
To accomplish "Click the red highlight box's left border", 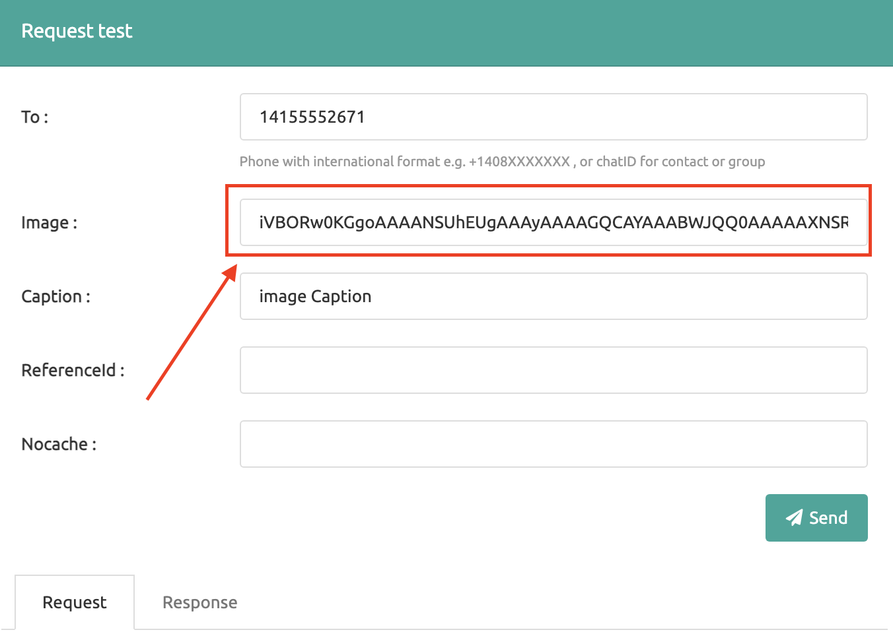I will [x=227, y=220].
